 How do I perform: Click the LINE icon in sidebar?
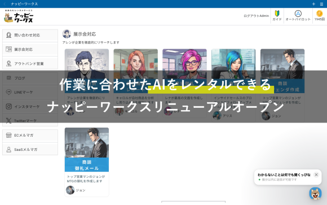click(9, 92)
